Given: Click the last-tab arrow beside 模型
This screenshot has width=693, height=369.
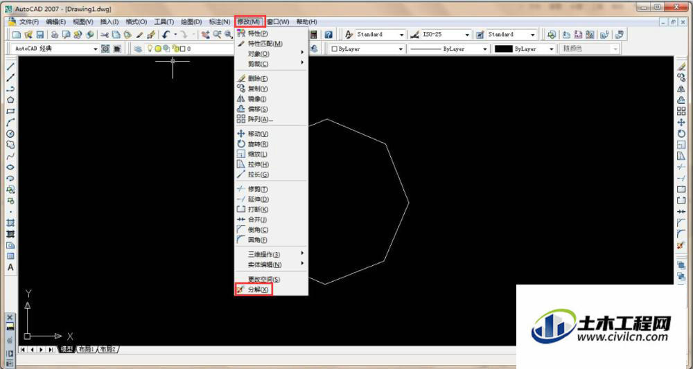Looking at the screenshot, I should click(51, 350).
